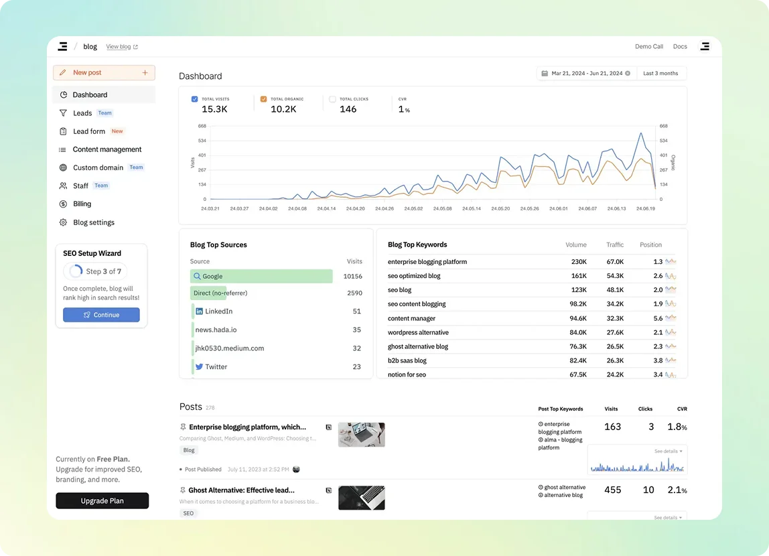Click the logo icon in top-left header
Image resolution: width=769 pixels, height=556 pixels.
[62, 46]
